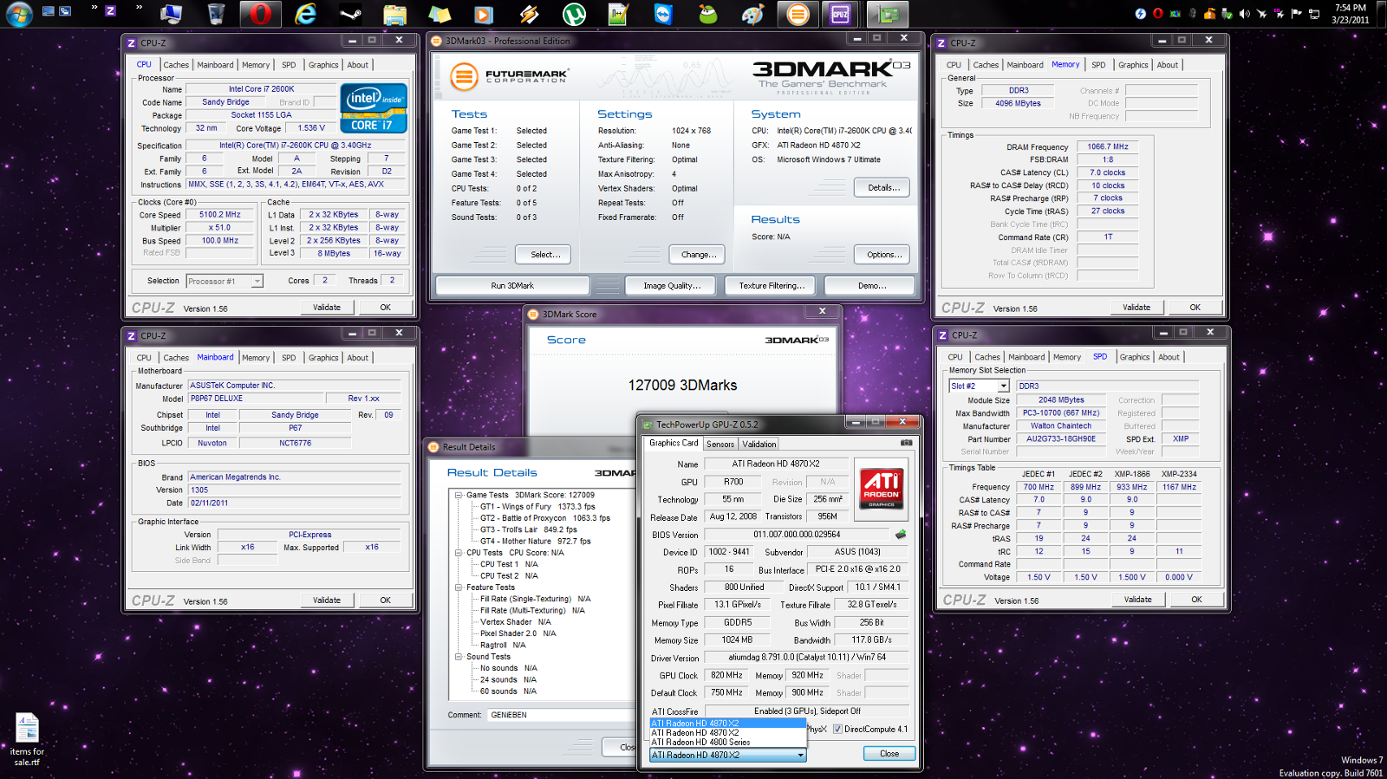Click the Intel Core i7 logo badge
Screen dimensions: 1387x779
point(374,108)
